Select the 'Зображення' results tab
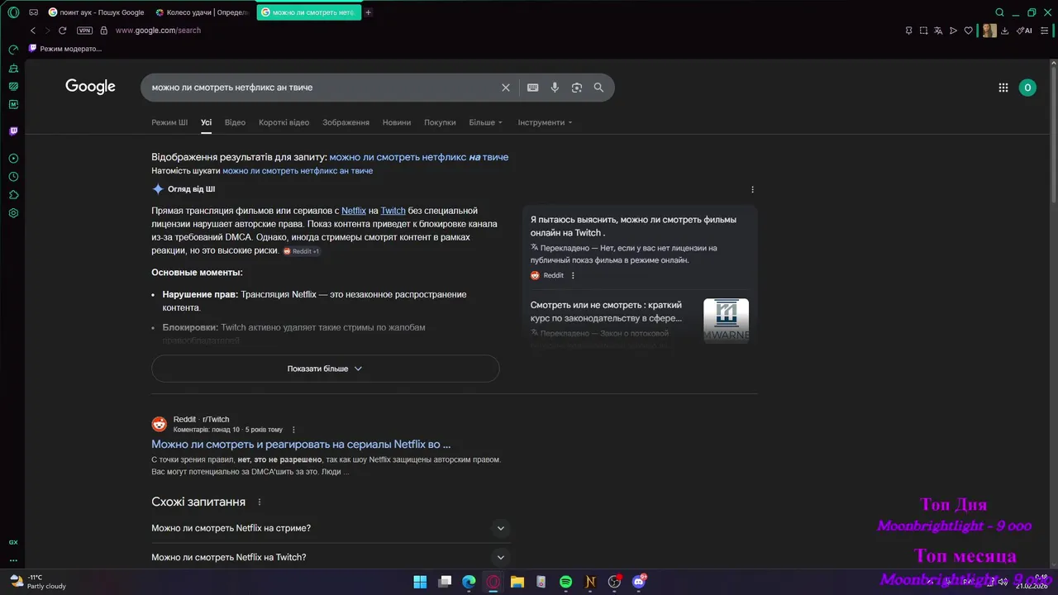The width and height of the screenshot is (1058, 595). click(x=346, y=122)
